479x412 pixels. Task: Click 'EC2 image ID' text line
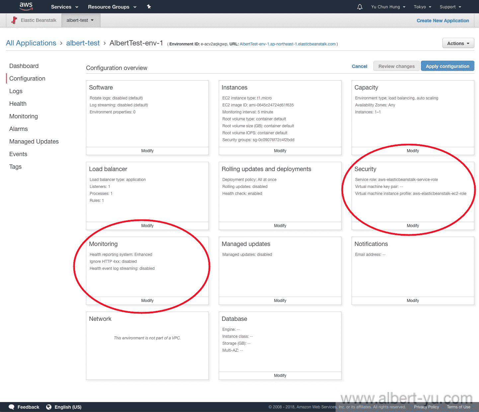pyautogui.click(x=258, y=105)
